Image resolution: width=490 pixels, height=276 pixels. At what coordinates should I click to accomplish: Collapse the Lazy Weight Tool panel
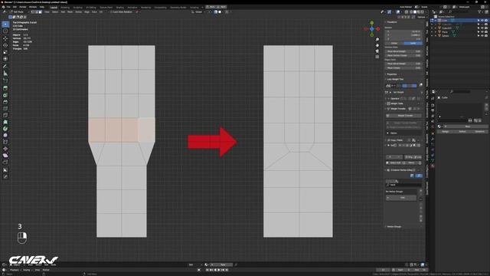click(395, 79)
